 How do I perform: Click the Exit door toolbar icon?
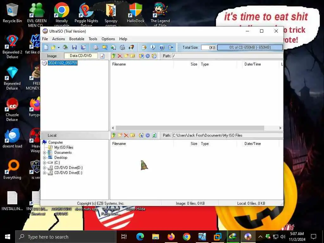pos(171,47)
